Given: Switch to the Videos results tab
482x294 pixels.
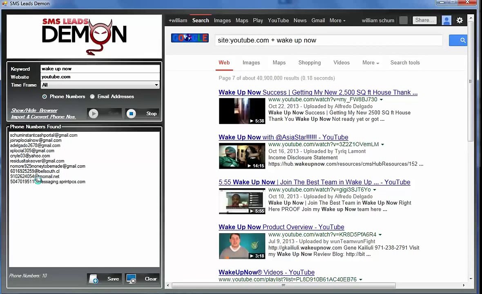Looking at the screenshot, I should 341,62.
